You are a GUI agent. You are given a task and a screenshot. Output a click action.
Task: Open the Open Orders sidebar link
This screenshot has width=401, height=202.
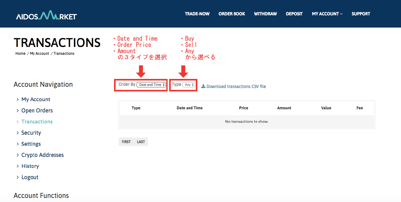pyautogui.click(x=37, y=111)
